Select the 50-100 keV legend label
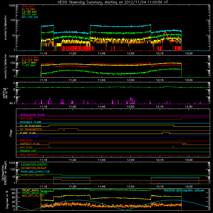The image size is (213, 213). click(x=30, y=17)
